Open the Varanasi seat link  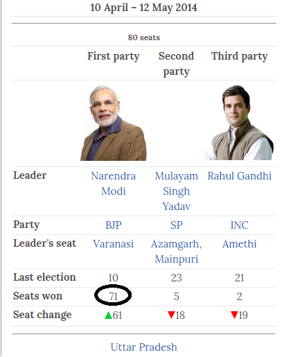[114, 244]
